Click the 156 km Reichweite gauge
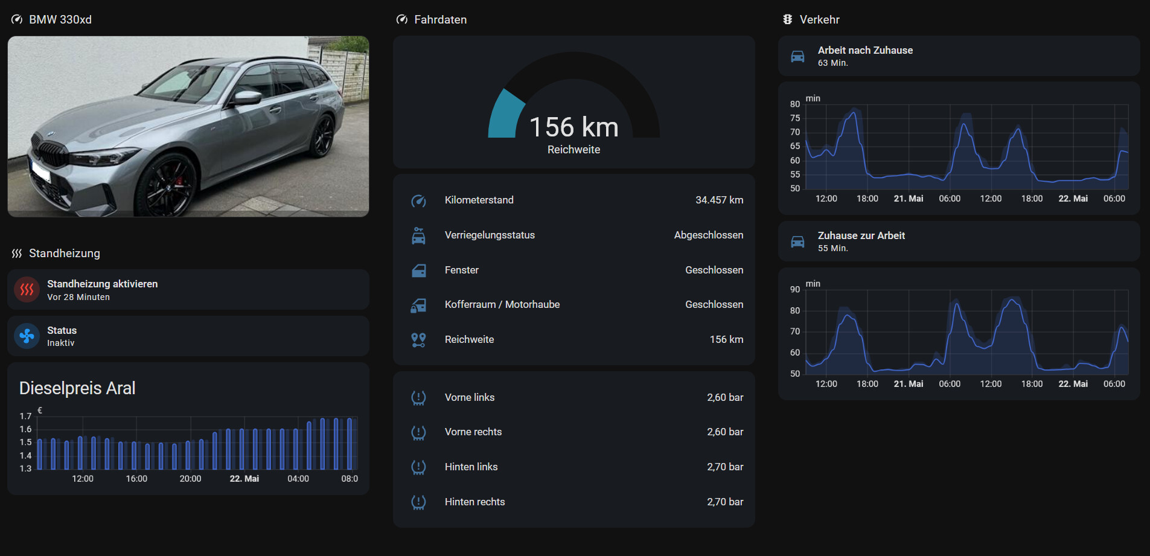Image resolution: width=1150 pixels, height=556 pixels. pyautogui.click(x=573, y=102)
